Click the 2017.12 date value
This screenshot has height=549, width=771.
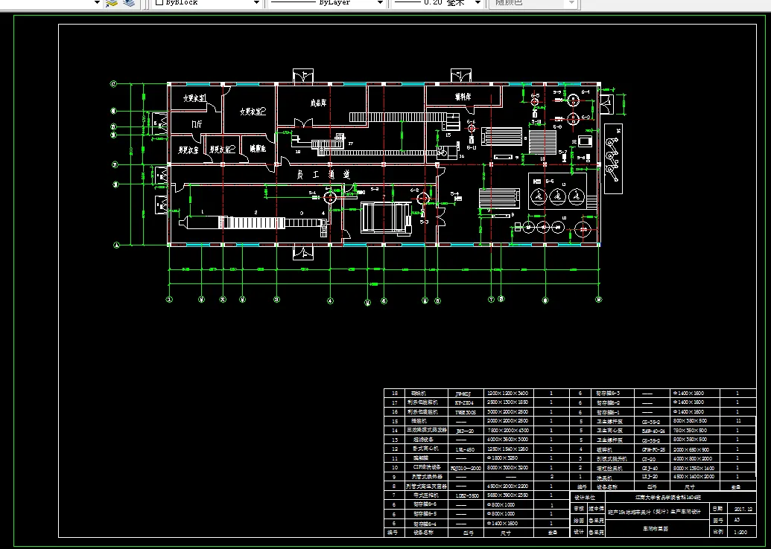[743, 510]
